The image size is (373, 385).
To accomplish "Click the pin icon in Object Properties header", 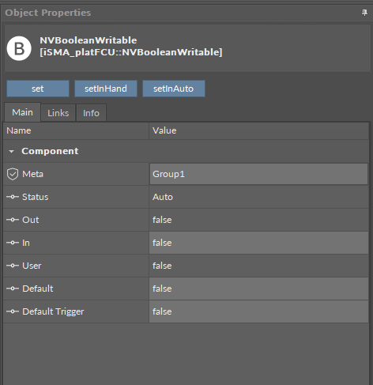I will coord(364,13).
